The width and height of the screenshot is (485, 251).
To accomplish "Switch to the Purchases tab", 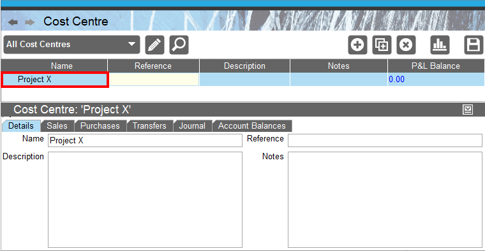I will tap(100, 126).
